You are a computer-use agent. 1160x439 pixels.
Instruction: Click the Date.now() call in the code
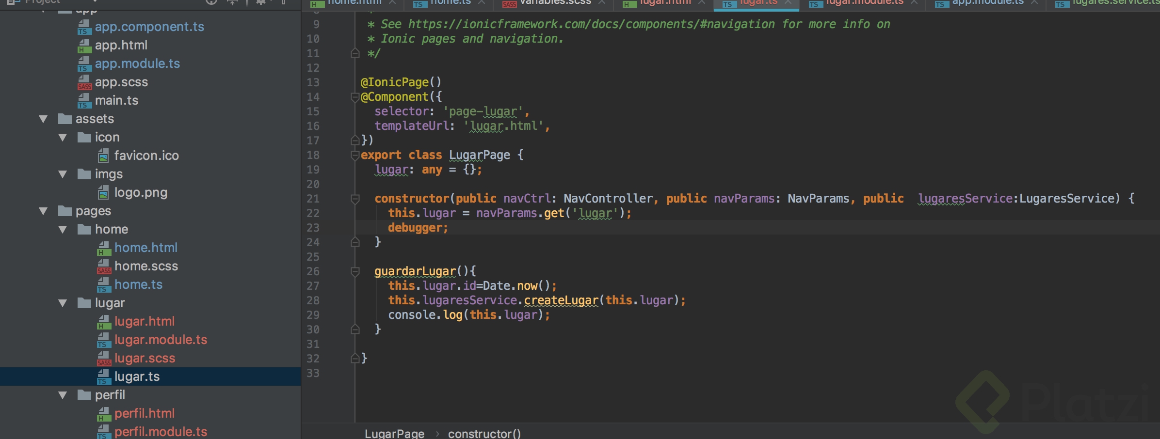[x=516, y=286]
